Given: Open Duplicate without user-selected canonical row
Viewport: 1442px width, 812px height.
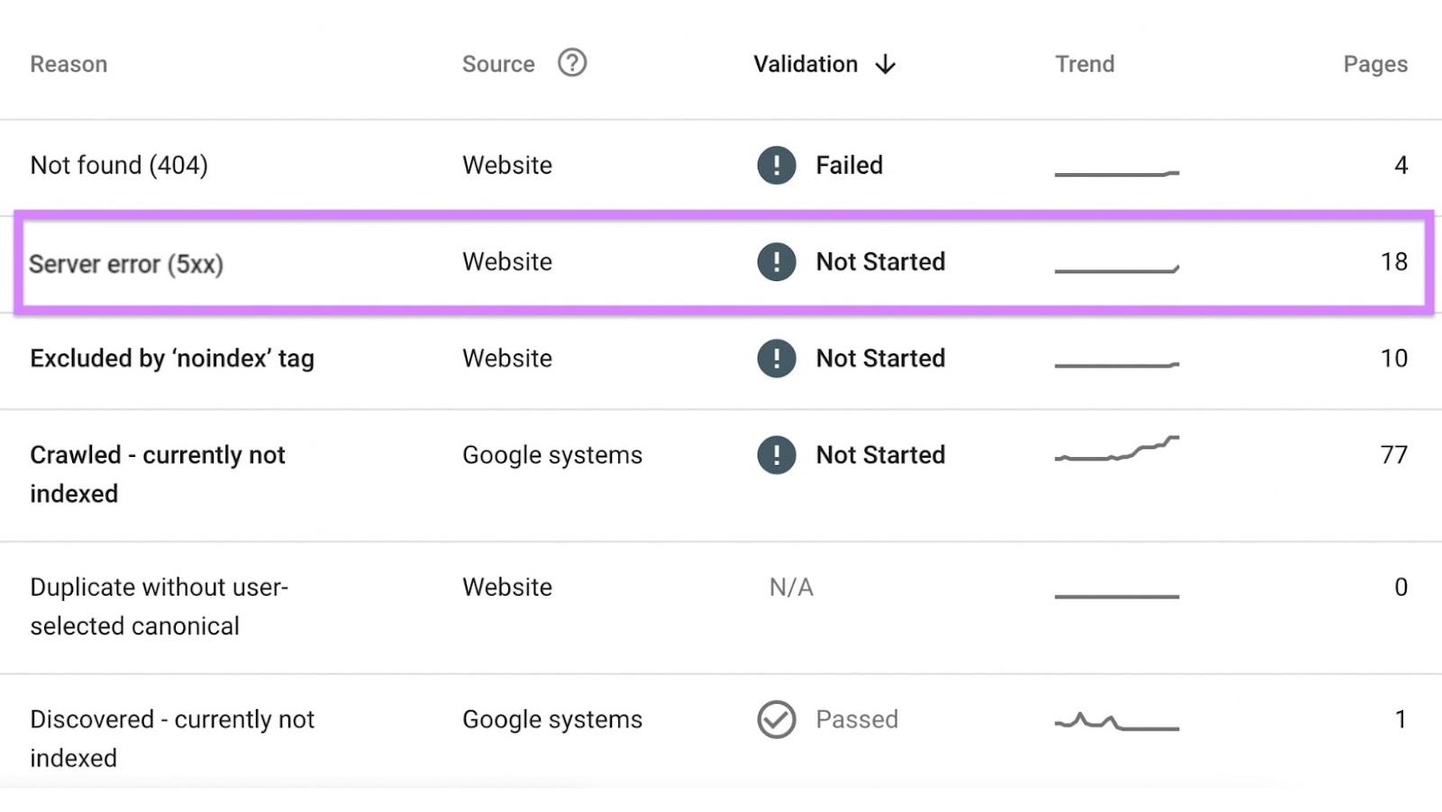Looking at the screenshot, I should point(721,607).
